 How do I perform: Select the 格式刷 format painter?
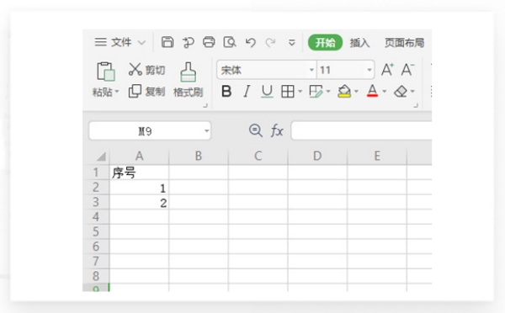click(x=188, y=80)
